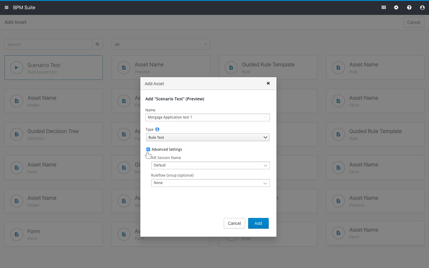Open the help question mark icon
The height and width of the screenshot is (268, 429).
click(x=409, y=7)
